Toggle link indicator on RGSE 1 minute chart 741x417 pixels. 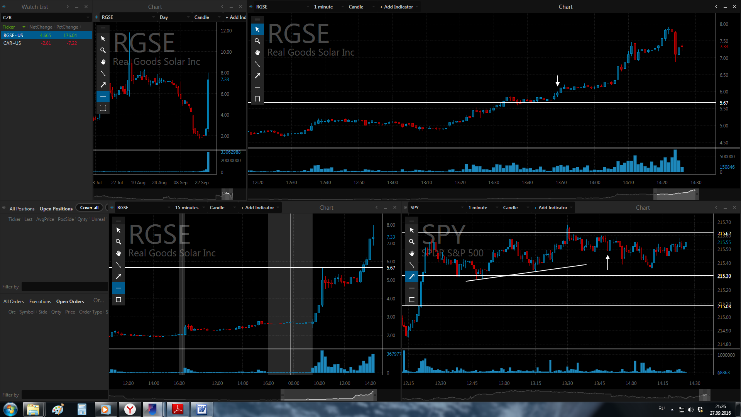click(251, 7)
